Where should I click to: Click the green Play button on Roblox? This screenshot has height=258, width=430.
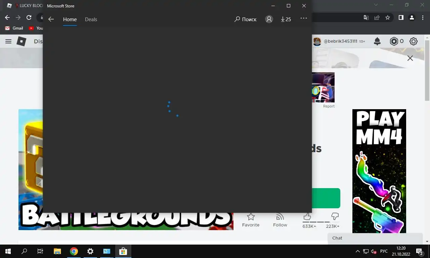click(326, 198)
